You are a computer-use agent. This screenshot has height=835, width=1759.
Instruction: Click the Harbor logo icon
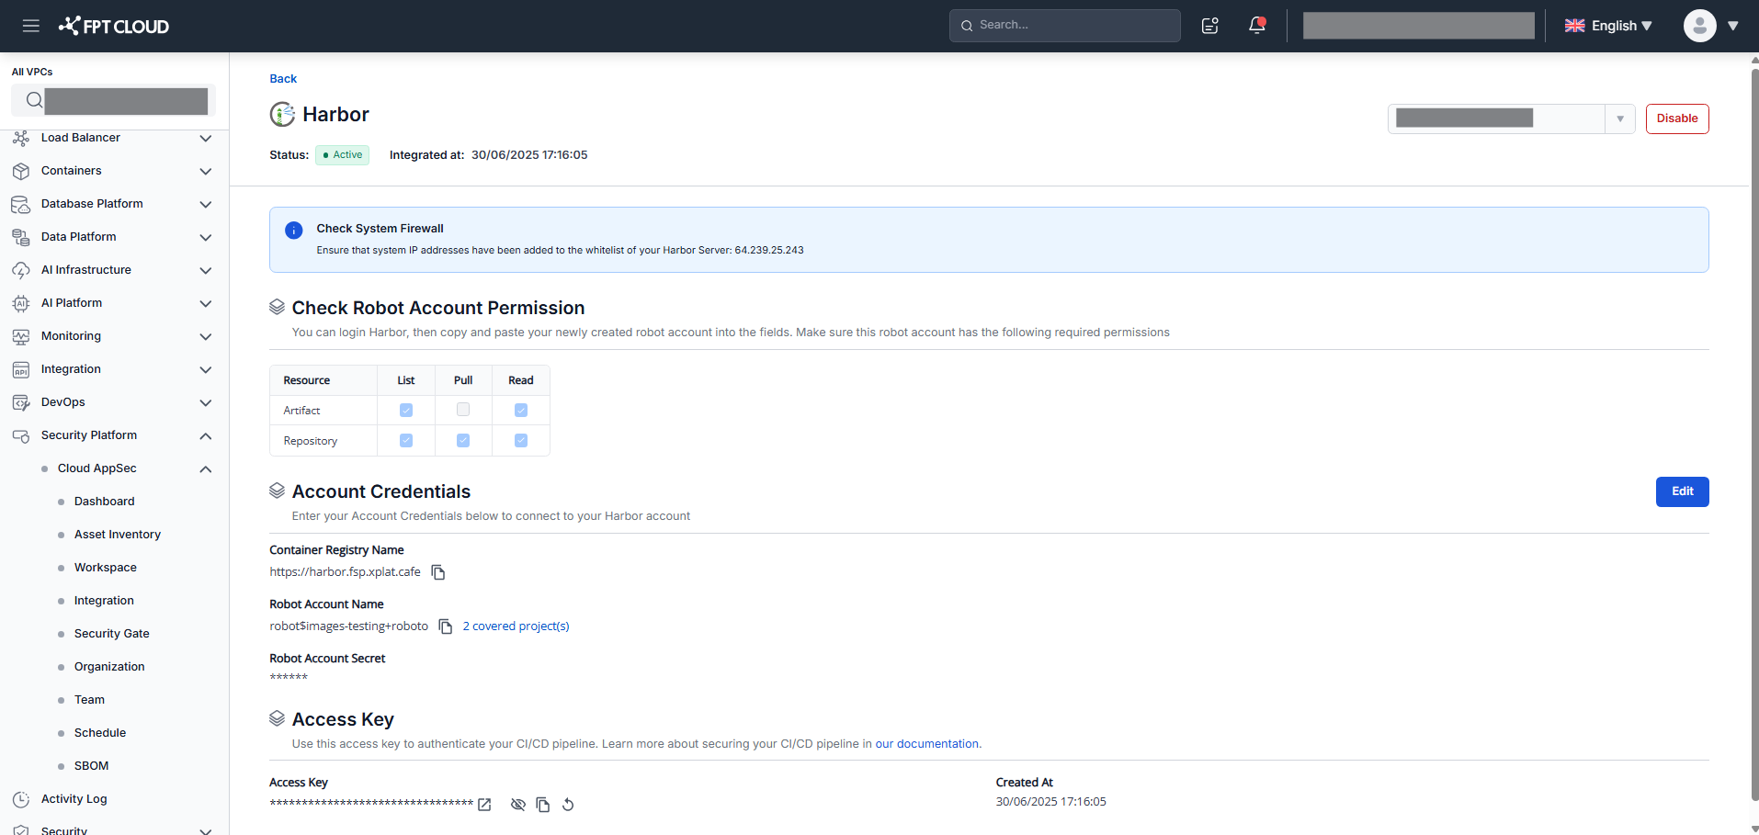282,115
